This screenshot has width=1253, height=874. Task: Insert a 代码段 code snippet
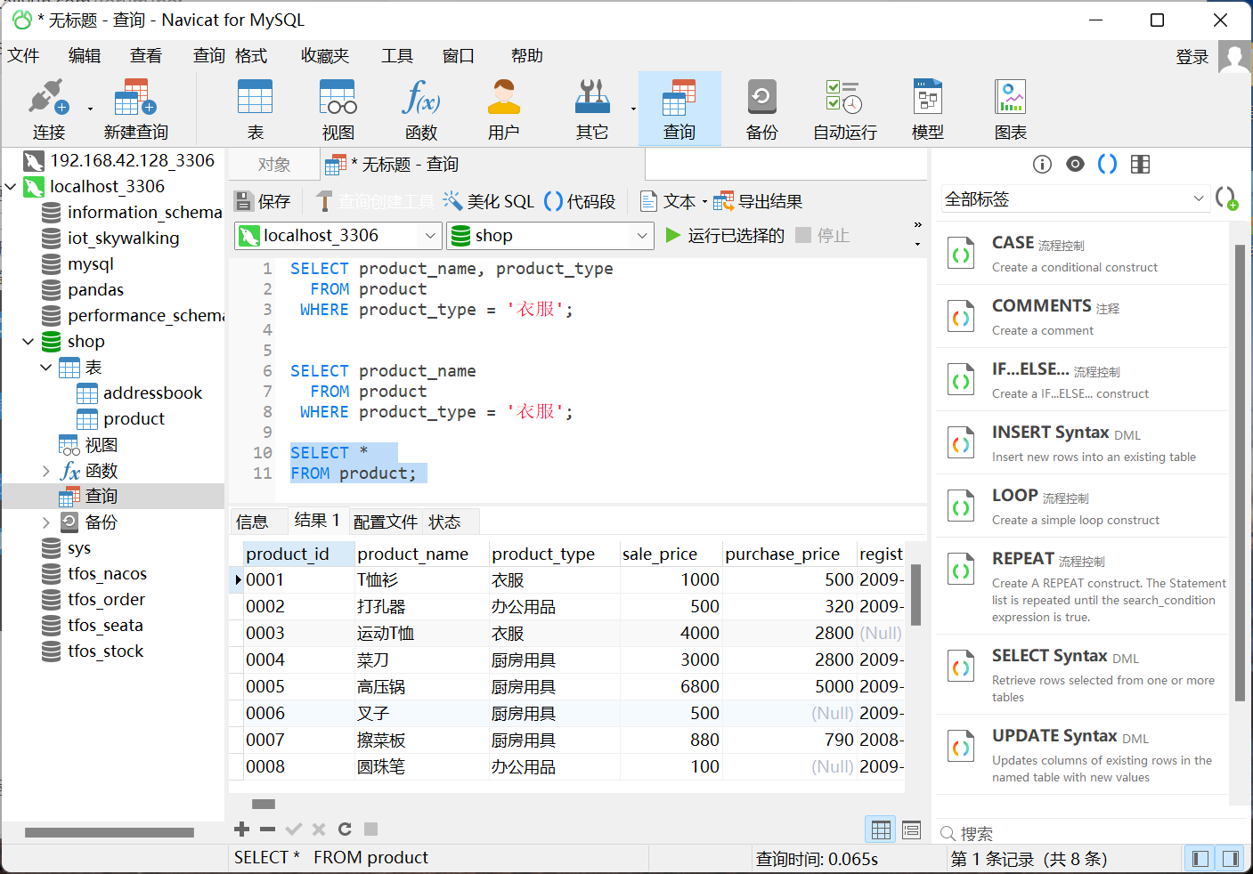pos(580,201)
